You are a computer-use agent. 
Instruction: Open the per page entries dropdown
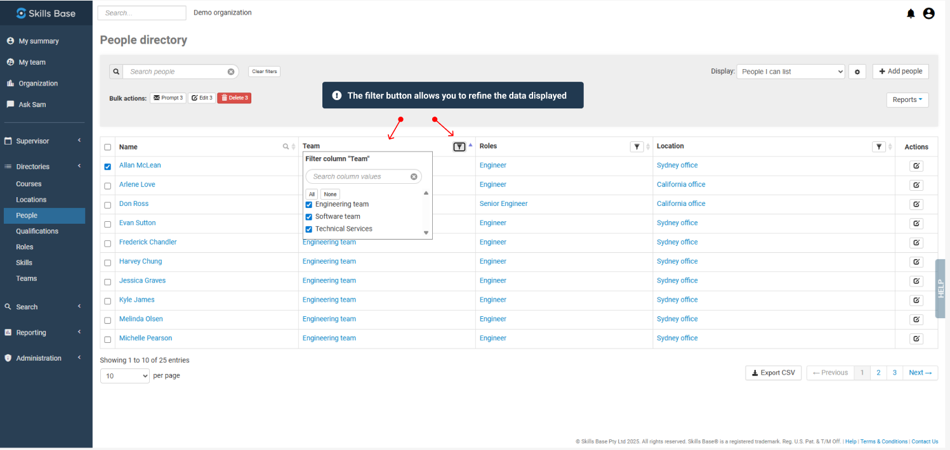[x=125, y=376]
